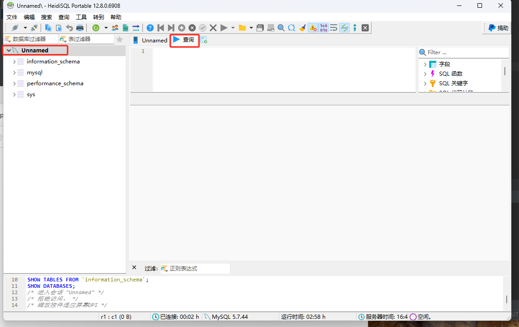Open the 工具 menu
The width and height of the screenshot is (519, 327).
click(x=81, y=17)
